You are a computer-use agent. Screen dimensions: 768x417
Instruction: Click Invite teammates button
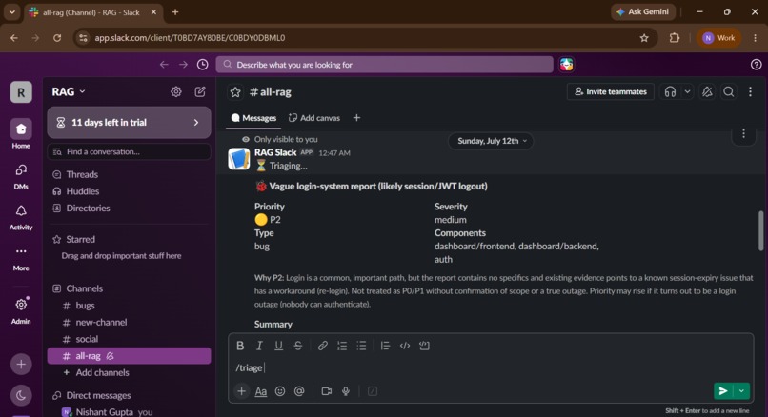tap(610, 91)
